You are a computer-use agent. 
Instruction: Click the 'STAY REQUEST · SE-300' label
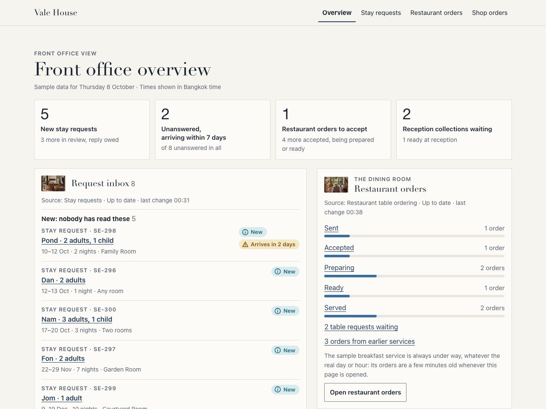[79, 310]
